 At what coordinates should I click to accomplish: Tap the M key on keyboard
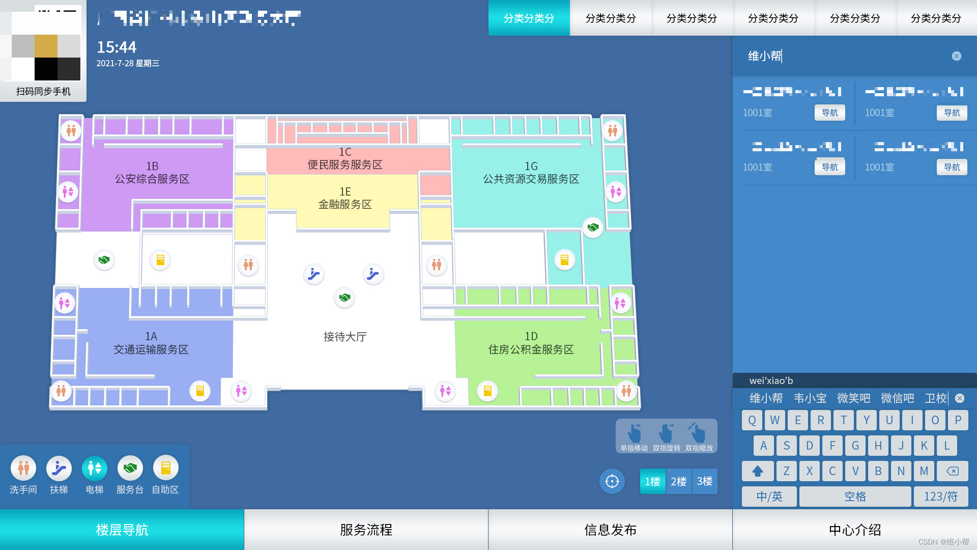(924, 471)
